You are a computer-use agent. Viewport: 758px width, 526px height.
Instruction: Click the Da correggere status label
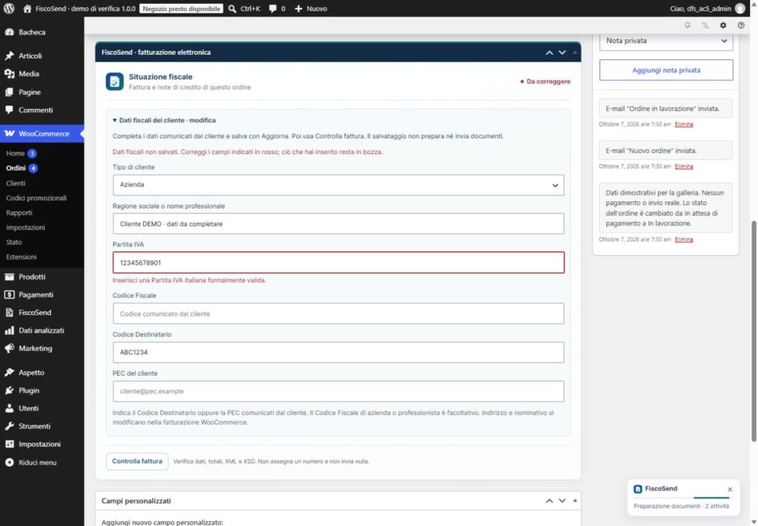pyautogui.click(x=546, y=81)
